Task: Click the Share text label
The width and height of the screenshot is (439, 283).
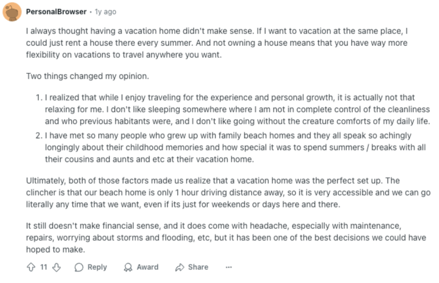Action: (198, 267)
